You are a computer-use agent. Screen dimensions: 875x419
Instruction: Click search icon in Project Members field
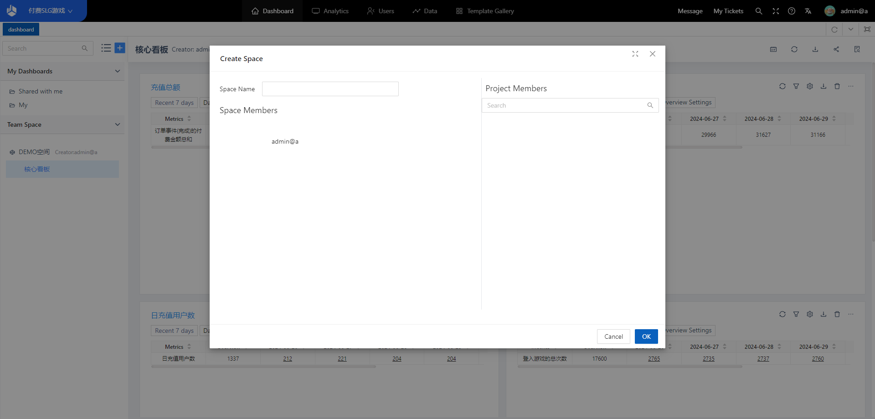point(650,105)
